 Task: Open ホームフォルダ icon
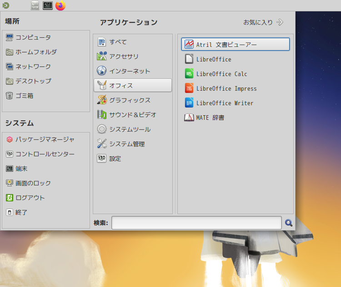10,52
